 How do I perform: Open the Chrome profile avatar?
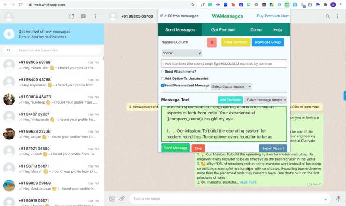[333, 5]
